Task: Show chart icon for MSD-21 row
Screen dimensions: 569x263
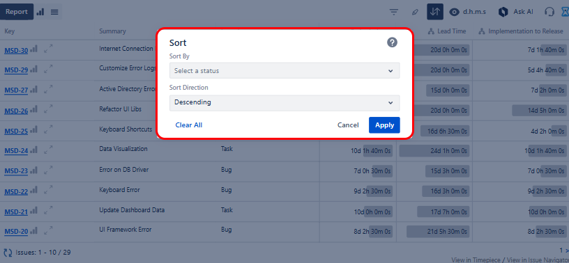Action: pos(33,209)
